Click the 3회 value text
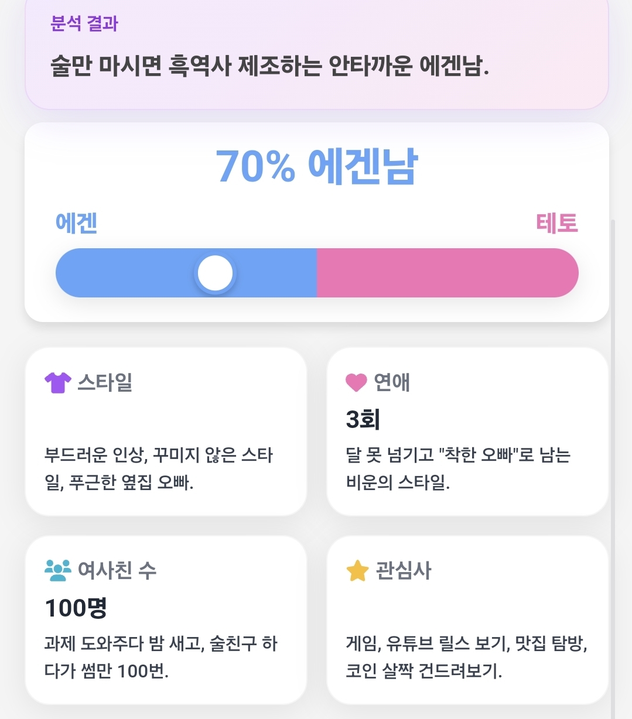Image resolution: width=632 pixels, height=719 pixels. 363,419
